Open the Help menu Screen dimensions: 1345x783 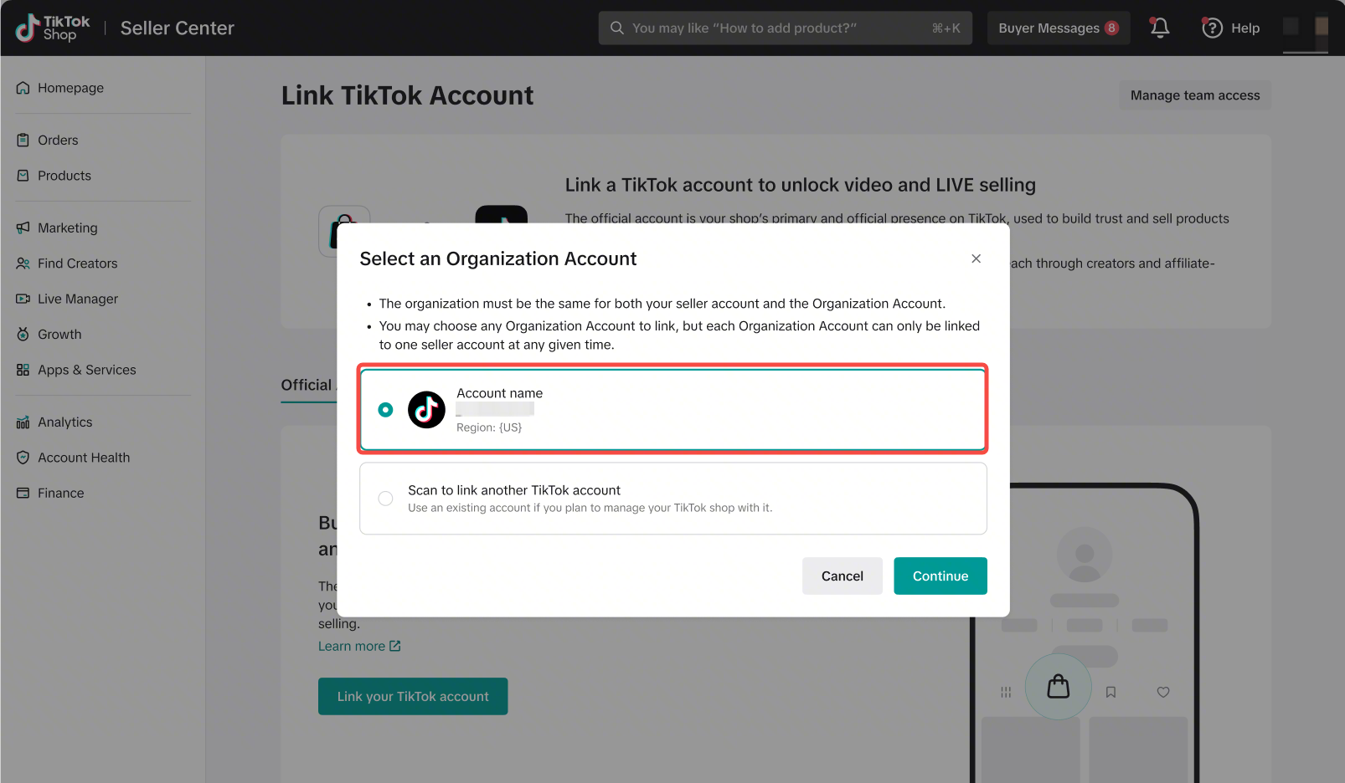click(1230, 28)
